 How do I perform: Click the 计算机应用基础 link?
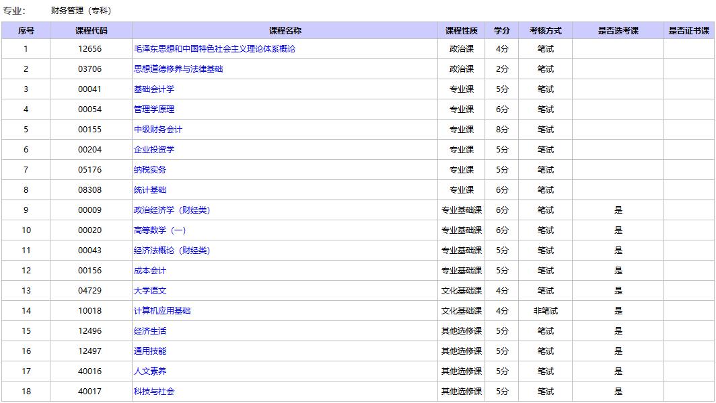tap(162, 310)
